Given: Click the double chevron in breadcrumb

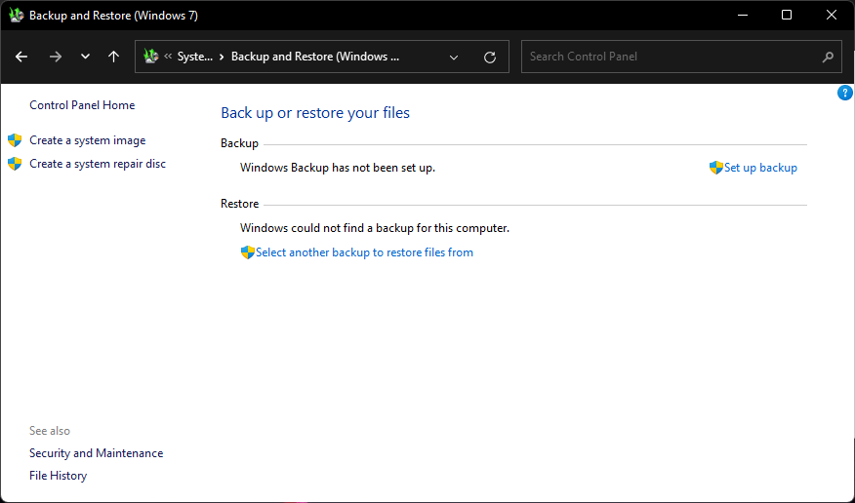Looking at the screenshot, I should 168,57.
